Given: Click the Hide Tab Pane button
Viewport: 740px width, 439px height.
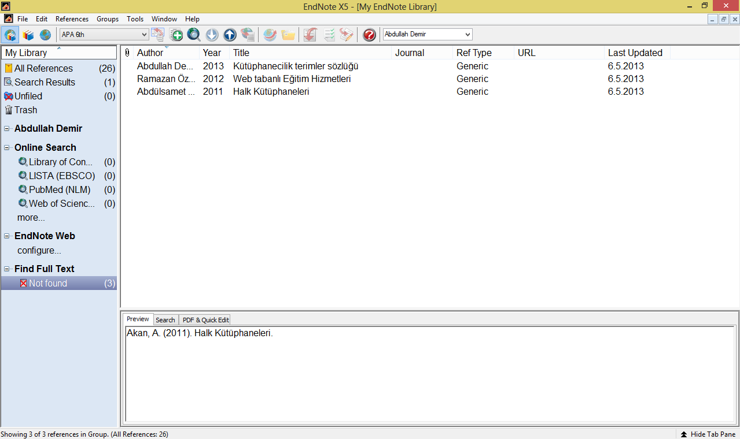Looking at the screenshot, I should pyautogui.click(x=708, y=434).
